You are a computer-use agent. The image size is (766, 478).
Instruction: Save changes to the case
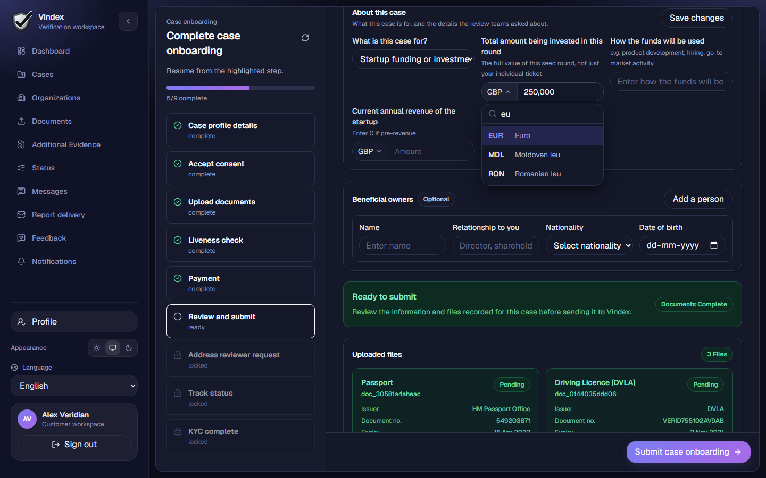(696, 18)
